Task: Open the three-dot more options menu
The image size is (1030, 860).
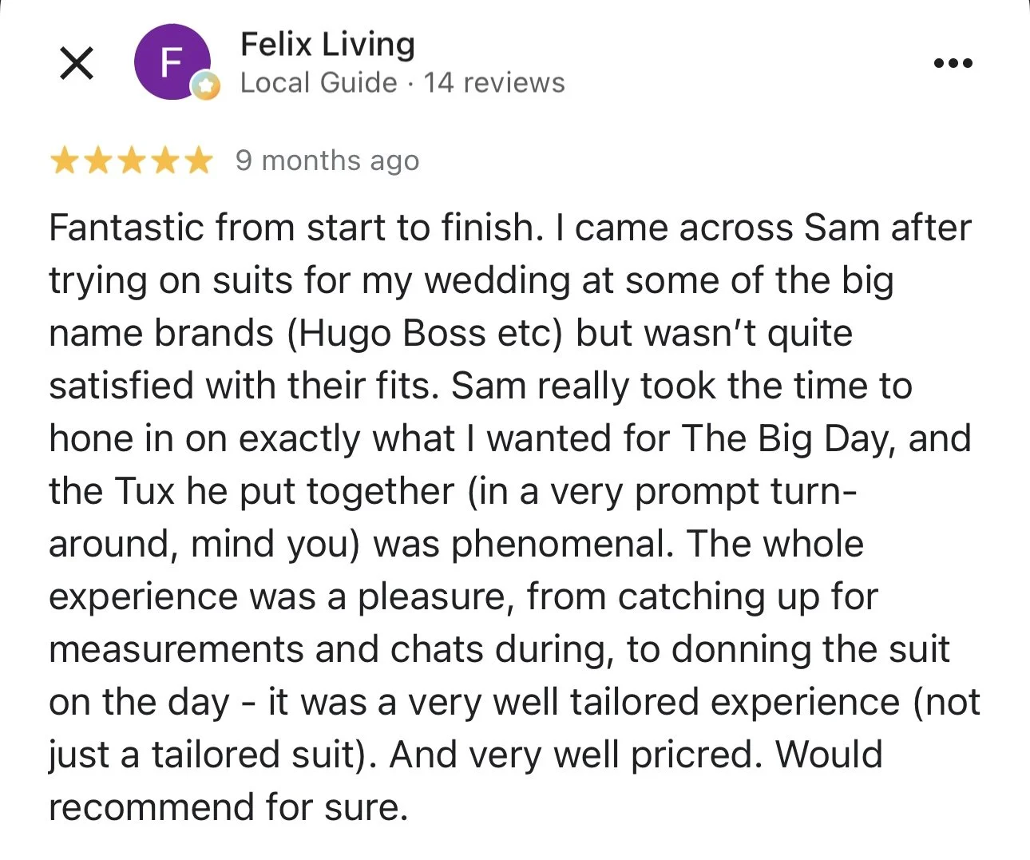Action: click(953, 63)
